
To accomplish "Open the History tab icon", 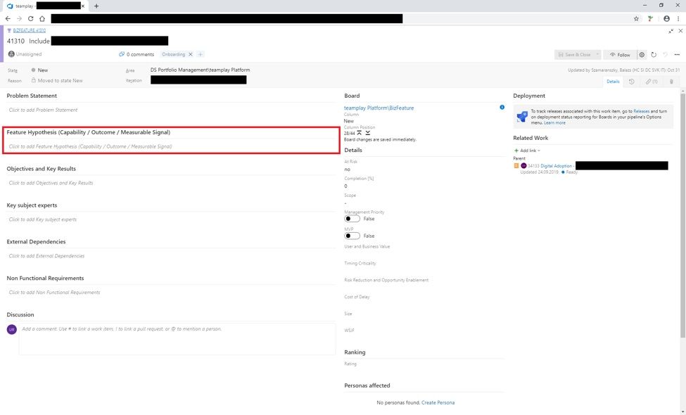I will 631,82.
